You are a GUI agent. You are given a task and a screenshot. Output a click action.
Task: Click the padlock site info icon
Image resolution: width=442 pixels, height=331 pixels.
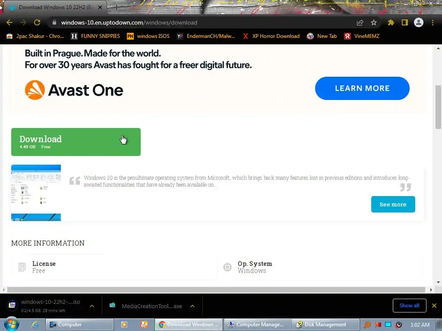click(54, 22)
